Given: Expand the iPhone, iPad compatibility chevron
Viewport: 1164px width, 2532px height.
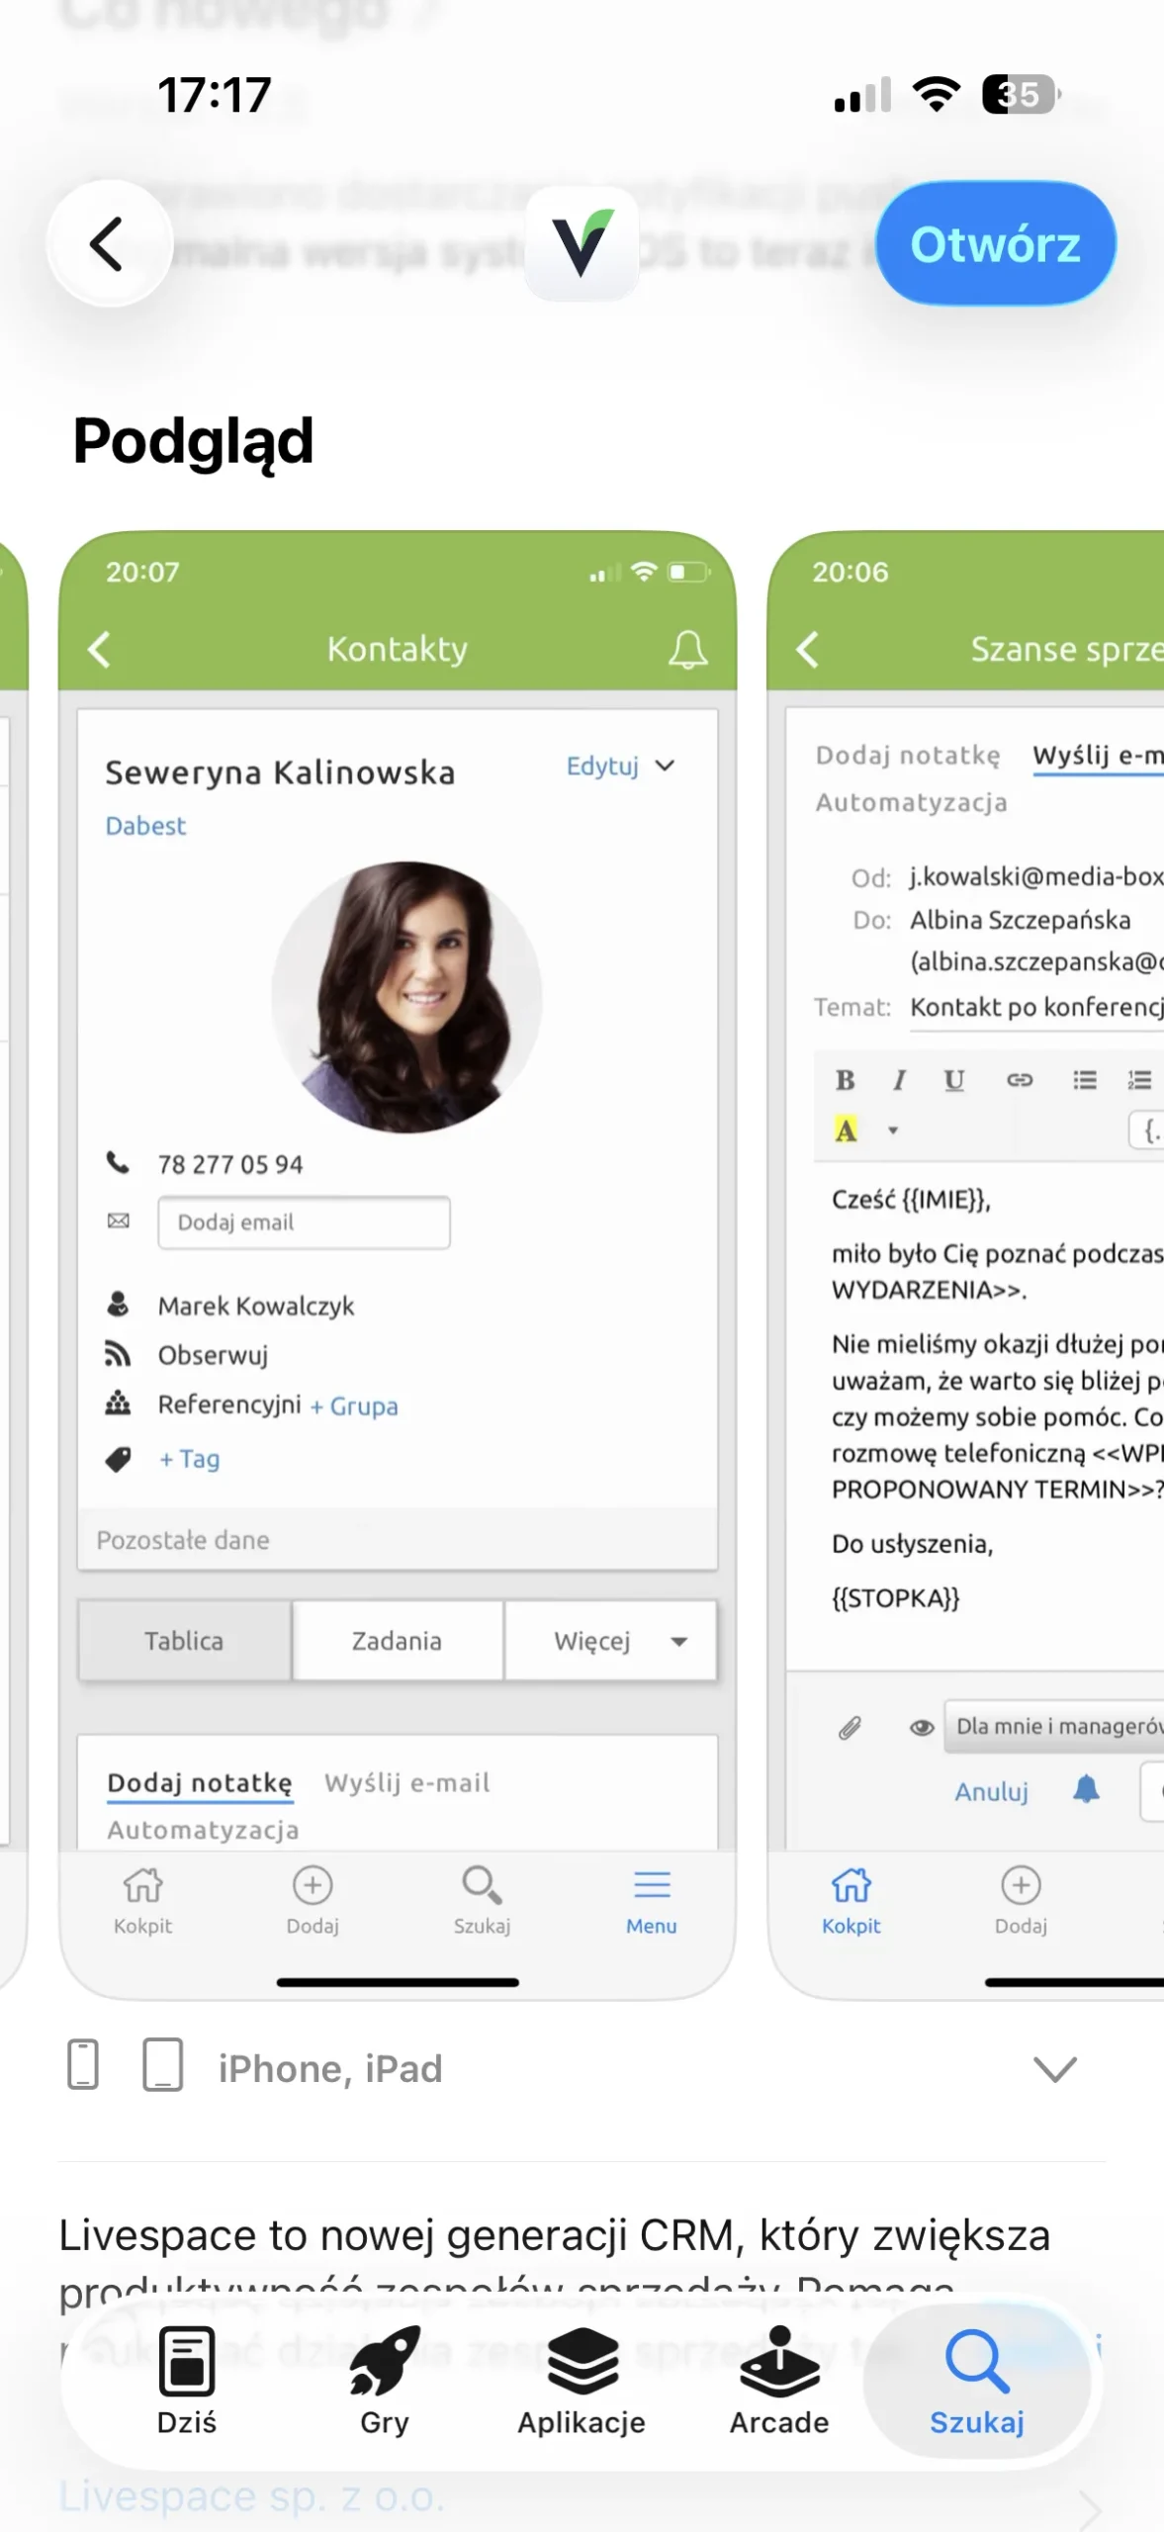Looking at the screenshot, I should 1054,2069.
